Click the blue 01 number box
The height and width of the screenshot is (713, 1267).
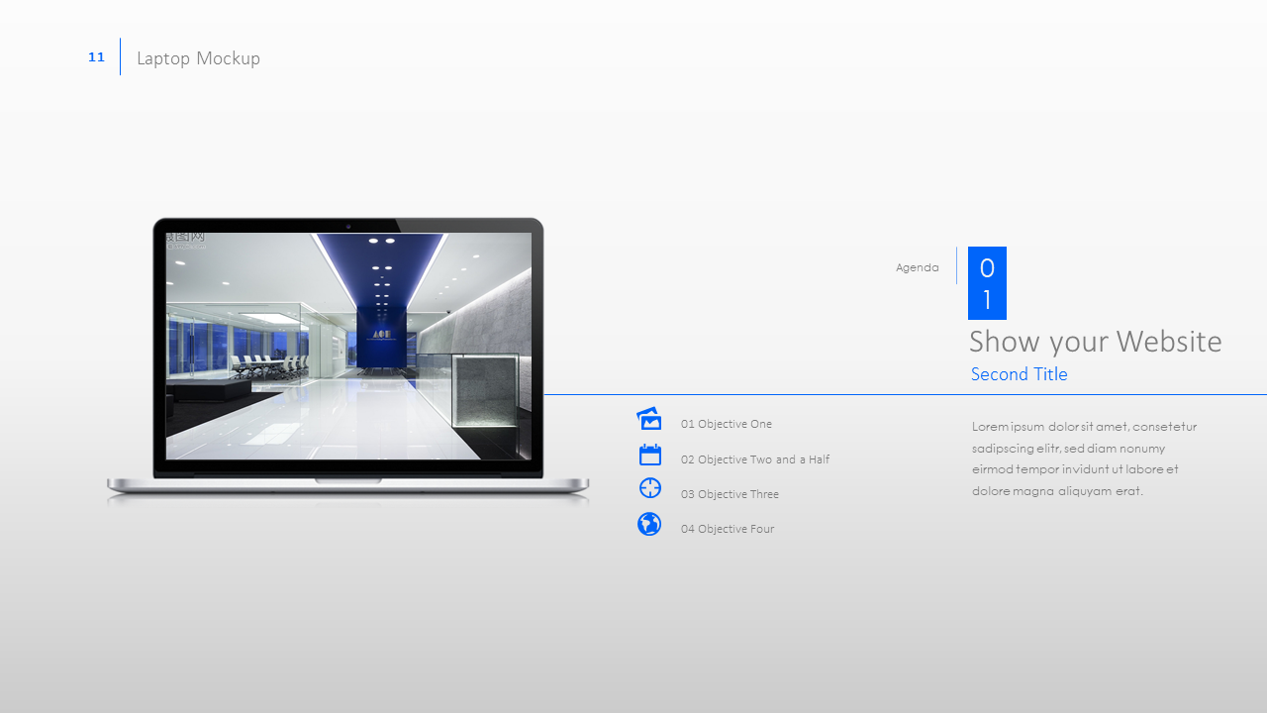click(x=987, y=283)
